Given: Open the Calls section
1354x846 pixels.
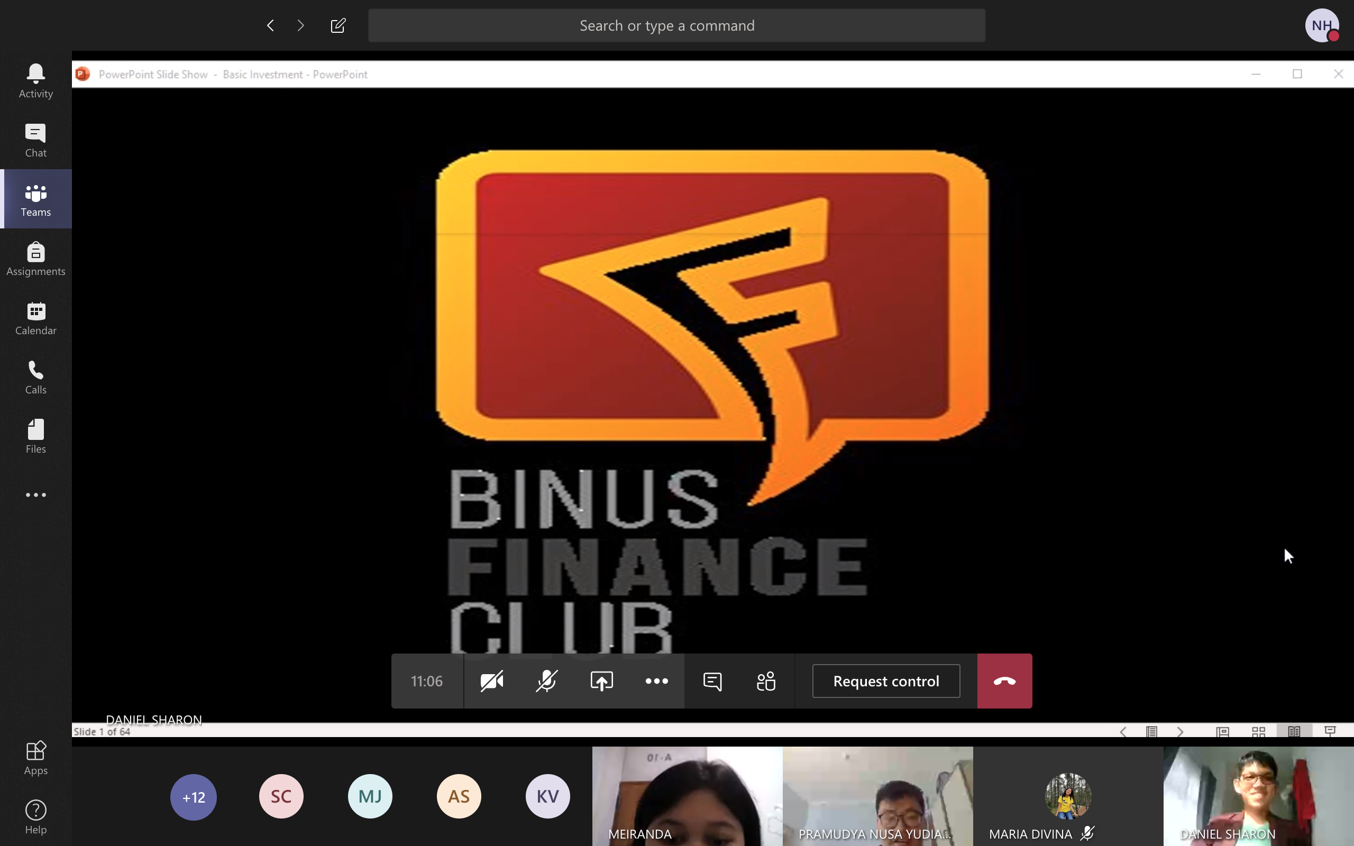Looking at the screenshot, I should coord(36,377).
